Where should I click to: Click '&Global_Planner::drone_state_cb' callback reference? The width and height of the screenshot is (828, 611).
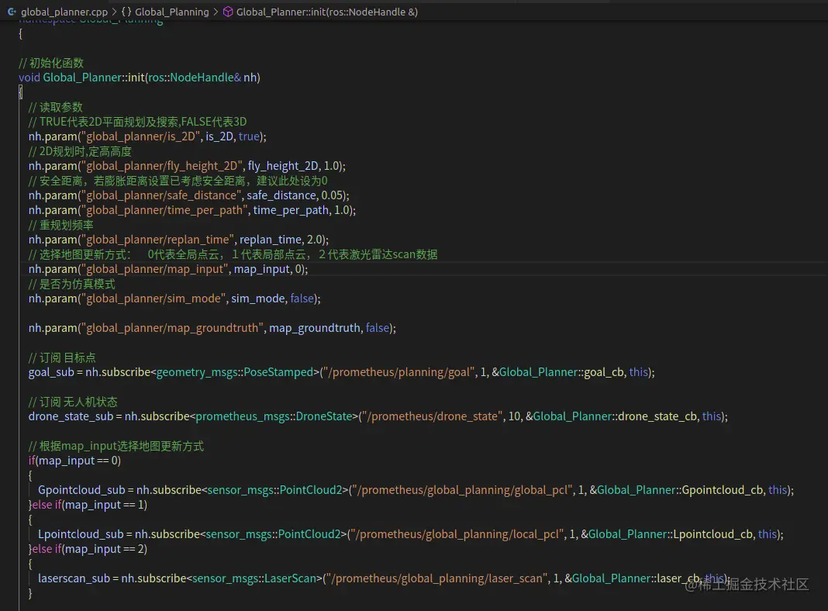611,416
